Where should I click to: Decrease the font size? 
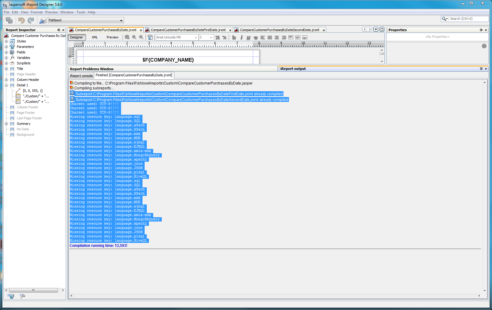pos(224,38)
